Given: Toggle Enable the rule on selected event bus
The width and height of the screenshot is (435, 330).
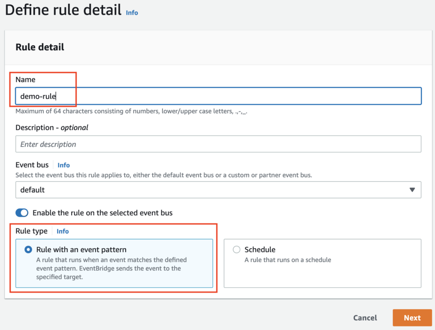Looking at the screenshot, I should [x=22, y=213].
